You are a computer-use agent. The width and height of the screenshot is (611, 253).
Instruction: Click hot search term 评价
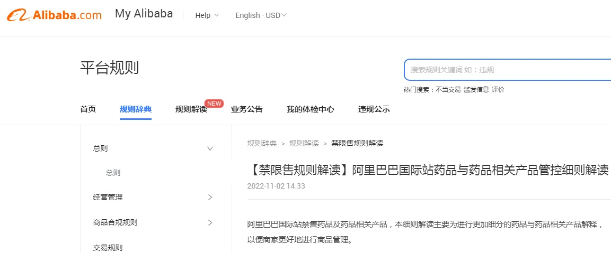coord(498,90)
